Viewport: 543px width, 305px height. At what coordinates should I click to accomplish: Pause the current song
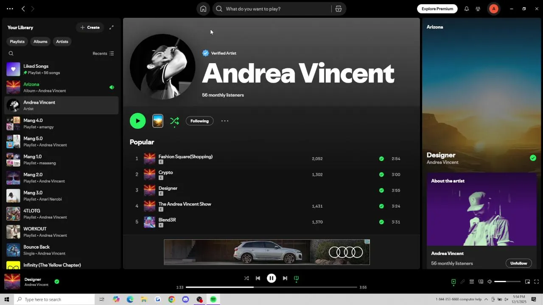click(271, 278)
